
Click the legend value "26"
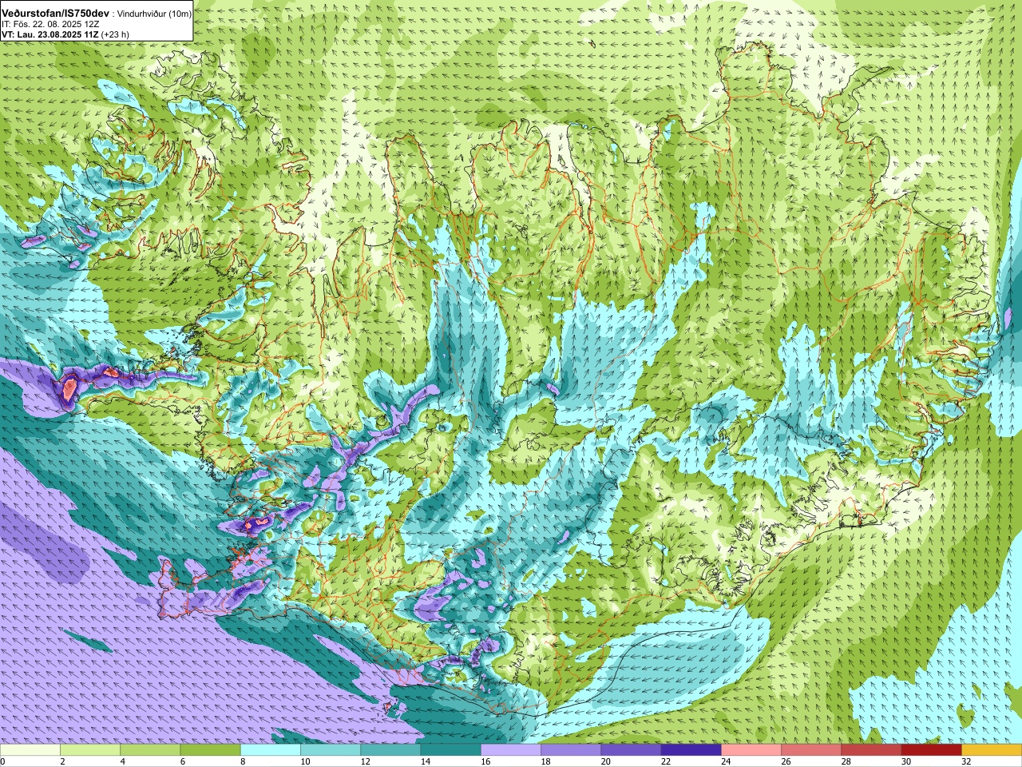coord(786,761)
